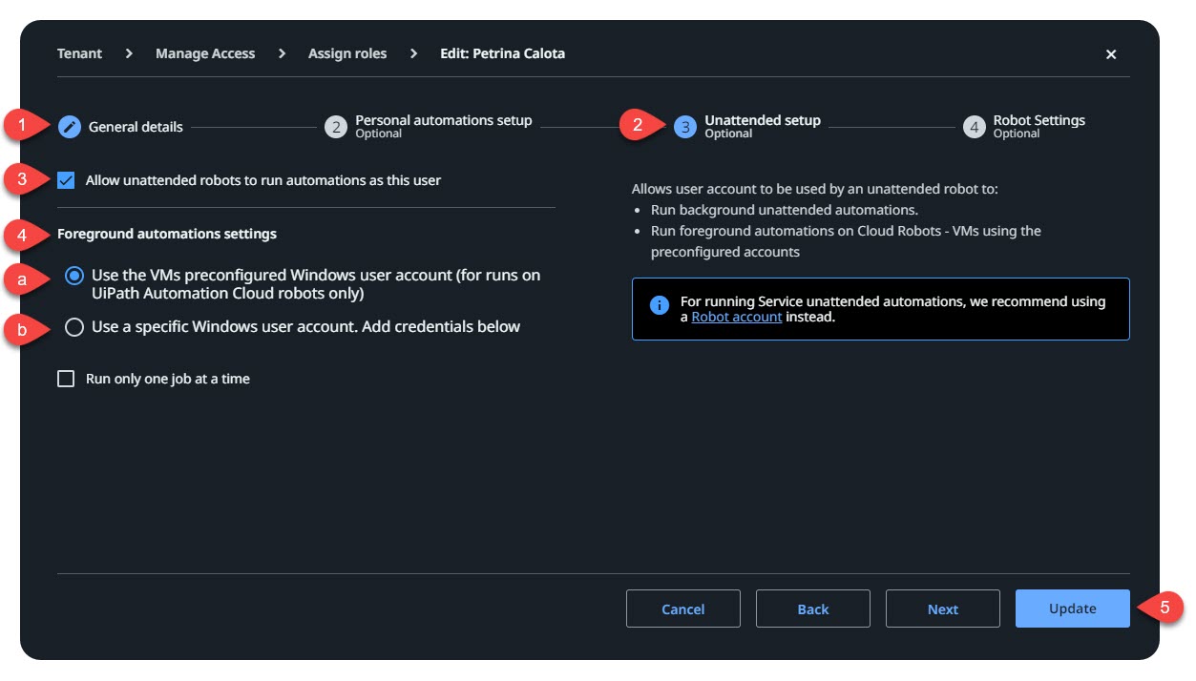Image resolution: width=1196 pixels, height=681 pixels.
Task: Uncheck Allow unattended robots to run automations
Action: coord(66,180)
